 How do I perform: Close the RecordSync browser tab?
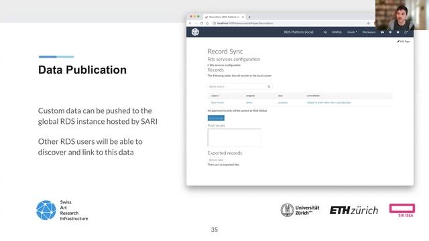[243, 17]
